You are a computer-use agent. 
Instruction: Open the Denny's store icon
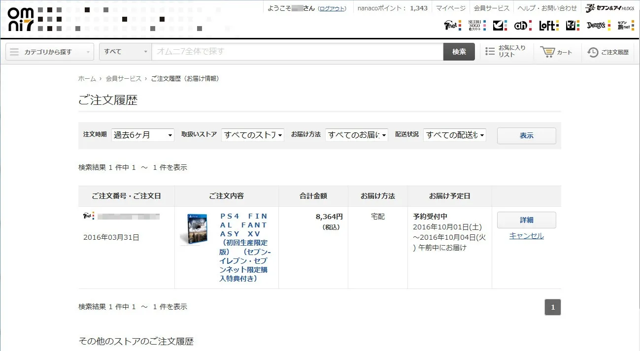599,25
